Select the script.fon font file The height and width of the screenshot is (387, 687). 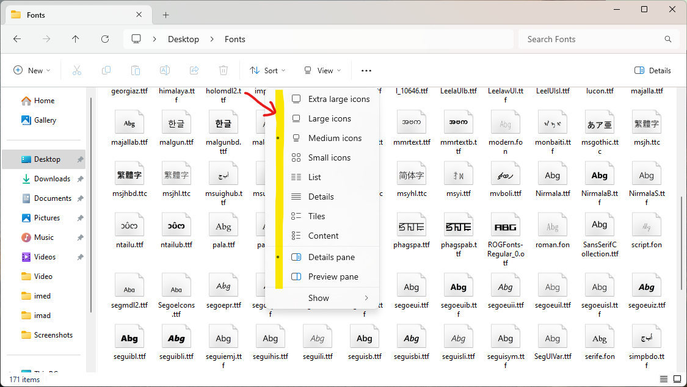(647, 231)
